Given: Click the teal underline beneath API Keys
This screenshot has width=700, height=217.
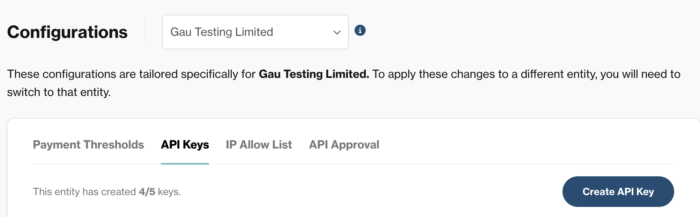Looking at the screenshot, I should [x=185, y=163].
